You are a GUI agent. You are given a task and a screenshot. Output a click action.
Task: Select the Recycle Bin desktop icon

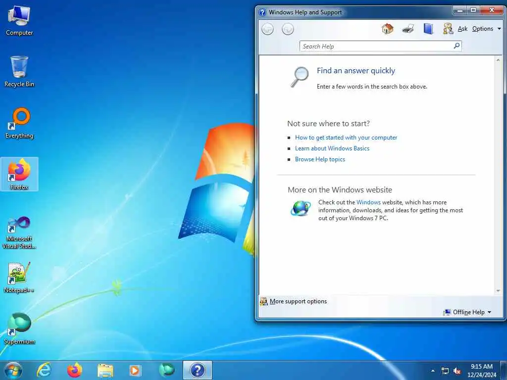[19, 71]
